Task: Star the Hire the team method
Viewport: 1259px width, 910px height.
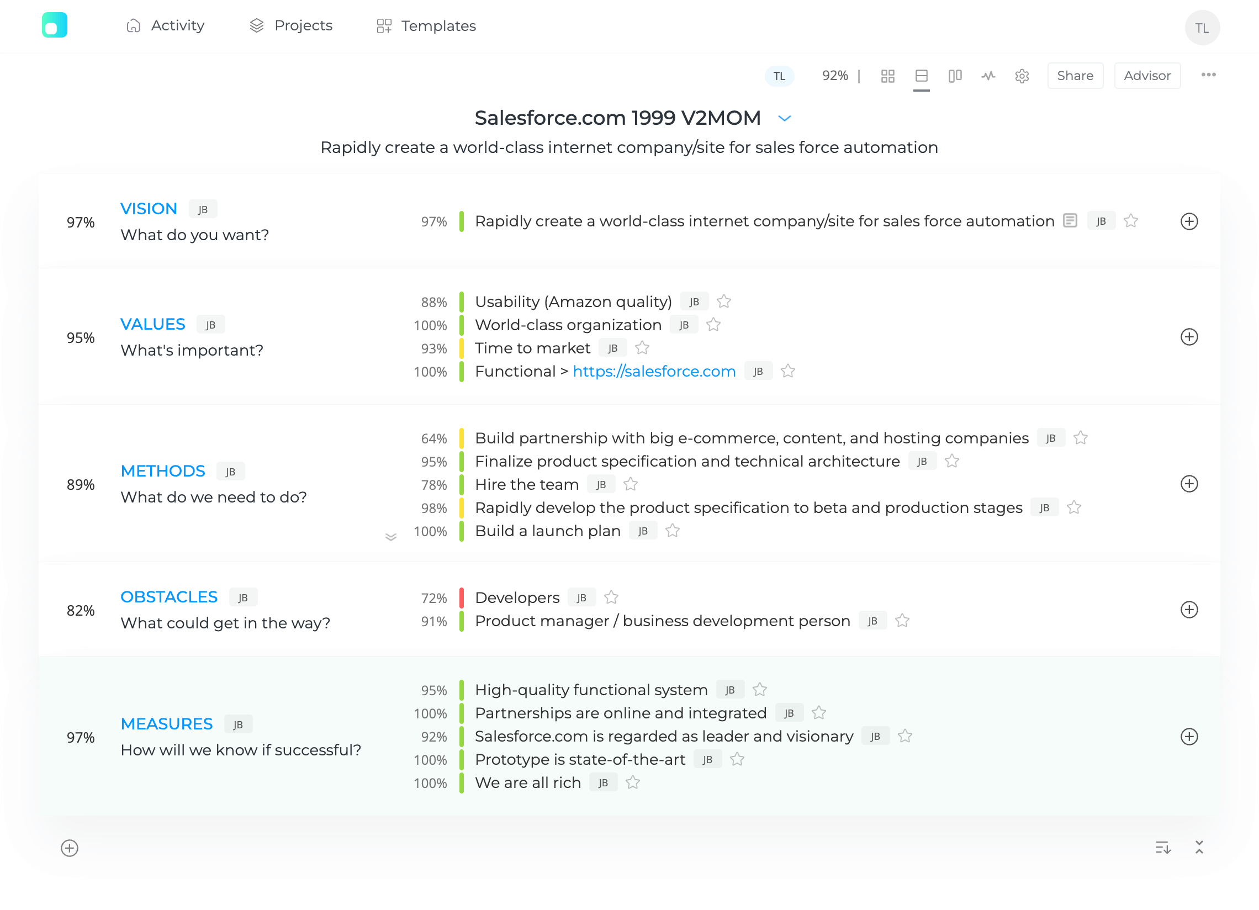Action: (x=631, y=485)
